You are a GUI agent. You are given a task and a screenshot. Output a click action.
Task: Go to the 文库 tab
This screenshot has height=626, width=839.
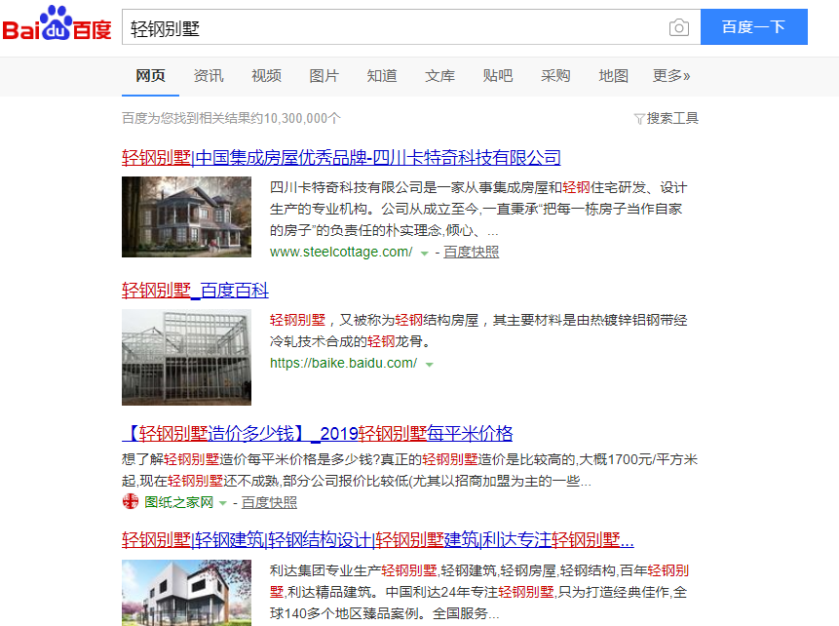pos(439,76)
